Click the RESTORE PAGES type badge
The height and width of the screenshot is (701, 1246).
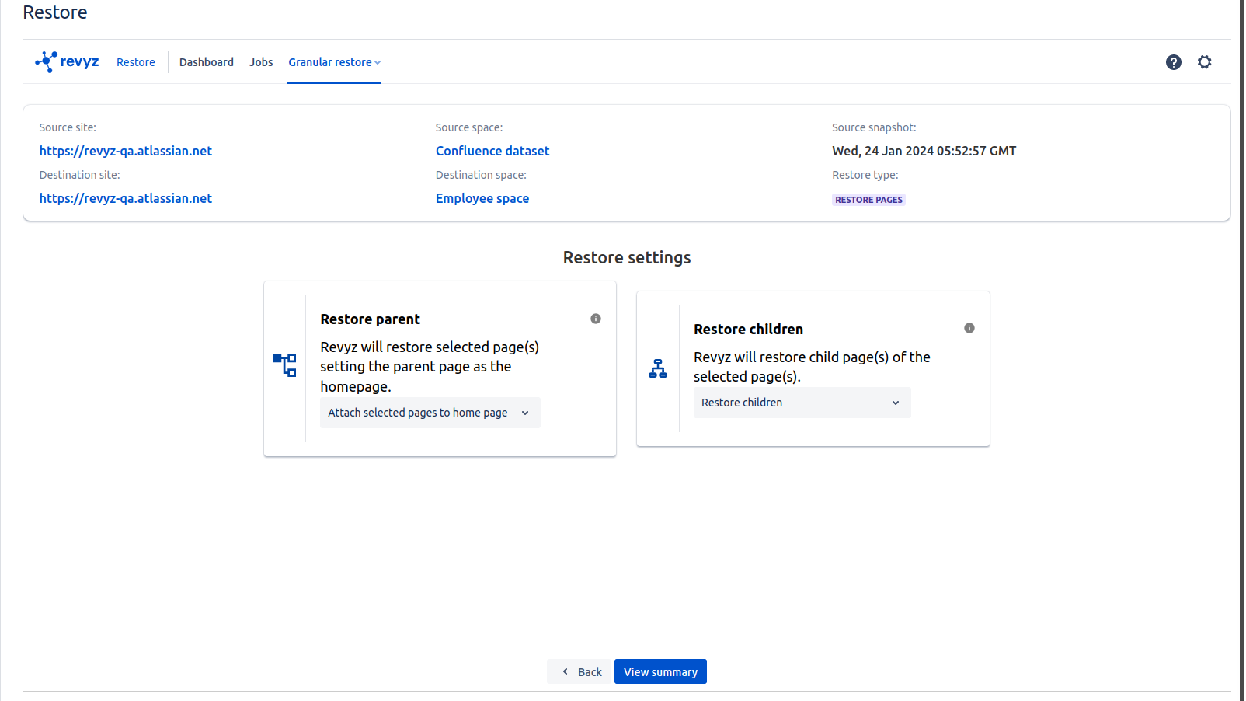[868, 200]
